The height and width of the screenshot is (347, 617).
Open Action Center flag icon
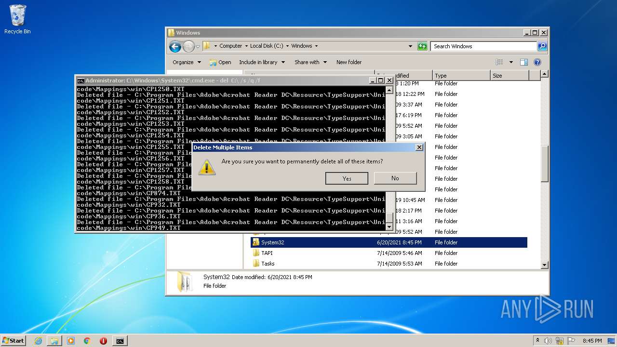click(x=571, y=341)
